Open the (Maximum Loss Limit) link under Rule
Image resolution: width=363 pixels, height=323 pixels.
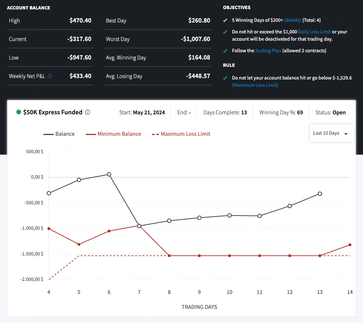coord(255,85)
